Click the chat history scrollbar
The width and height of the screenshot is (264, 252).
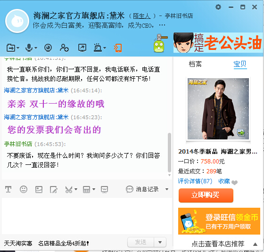169,152
